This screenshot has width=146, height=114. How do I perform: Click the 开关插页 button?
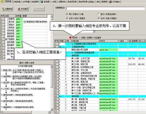pos(23,9)
